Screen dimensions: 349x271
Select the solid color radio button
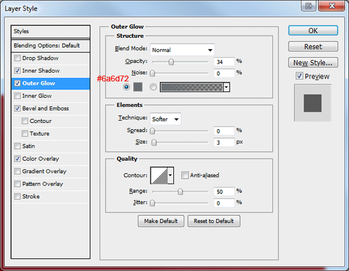(x=126, y=87)
